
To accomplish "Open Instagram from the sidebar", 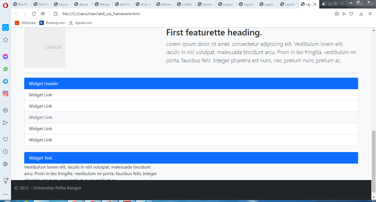I will coord(5,94).
